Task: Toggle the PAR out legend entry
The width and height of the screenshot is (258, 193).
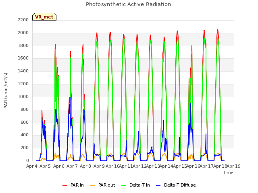Action: [103, 185]
